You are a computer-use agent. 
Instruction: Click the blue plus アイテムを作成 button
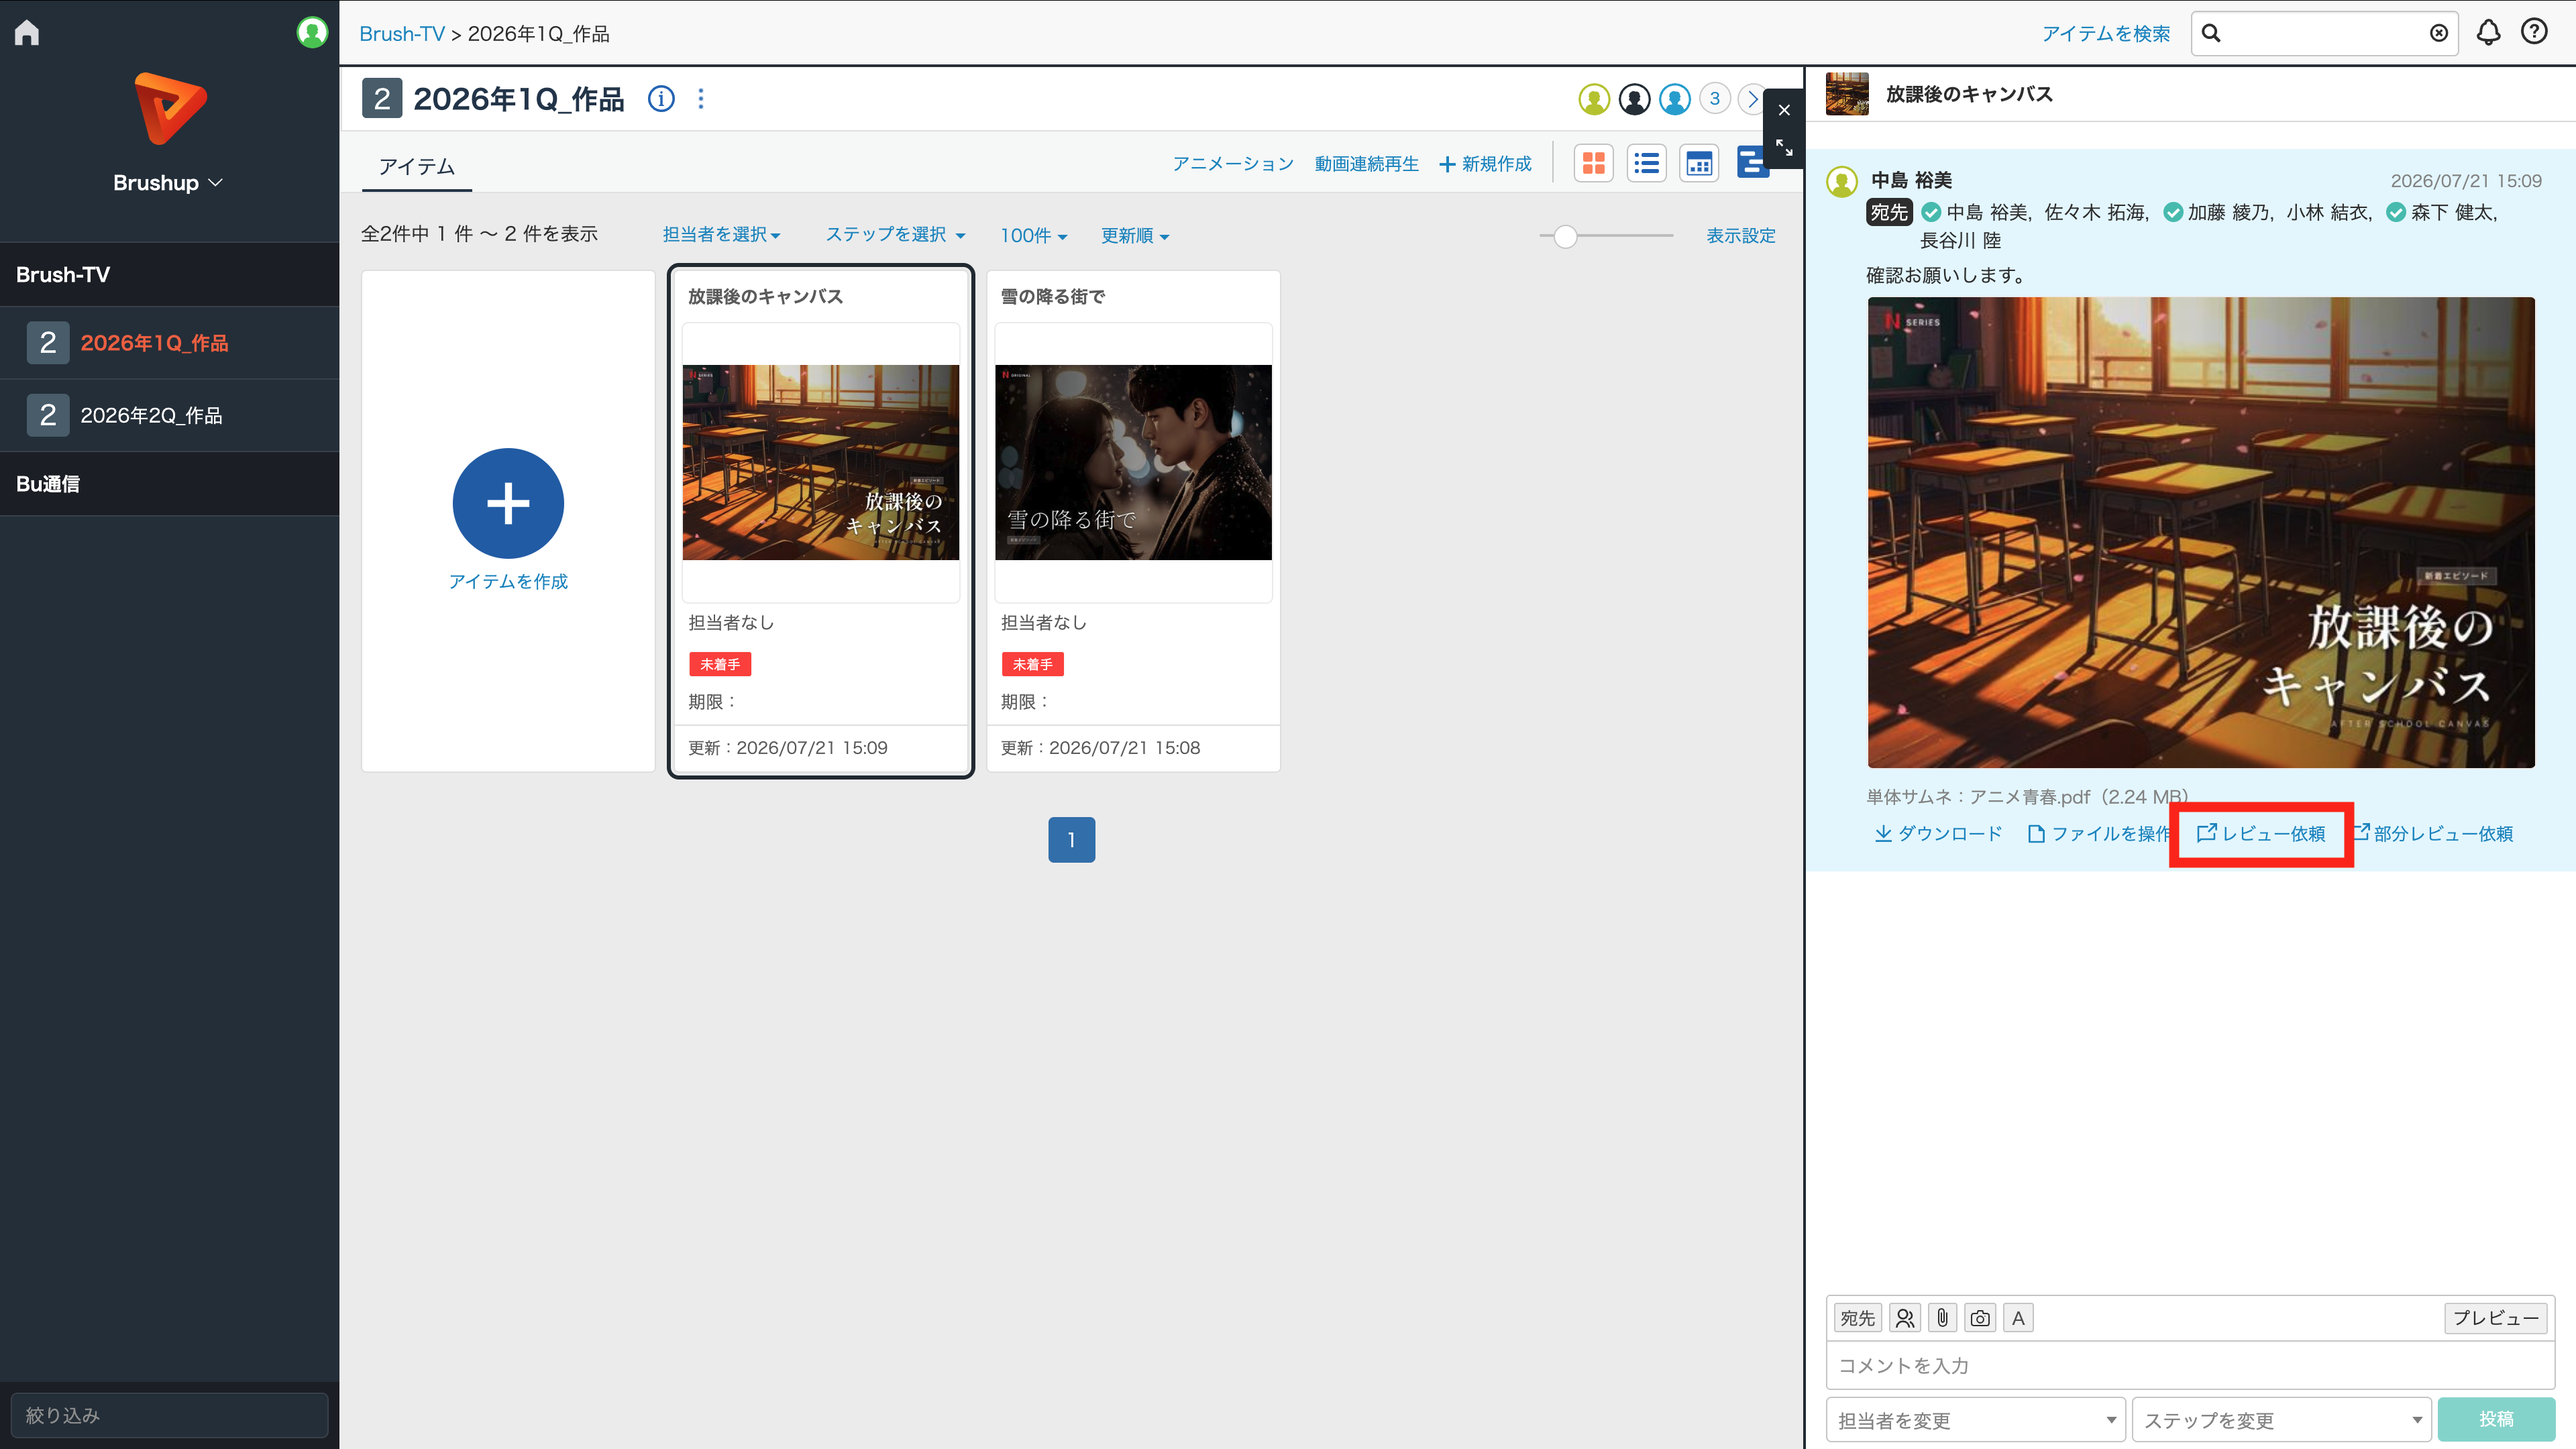[508, 503]
